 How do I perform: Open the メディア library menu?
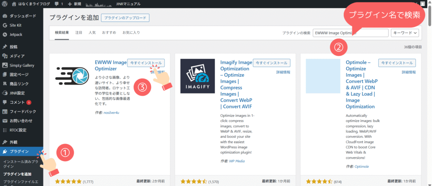click(17, 56)
